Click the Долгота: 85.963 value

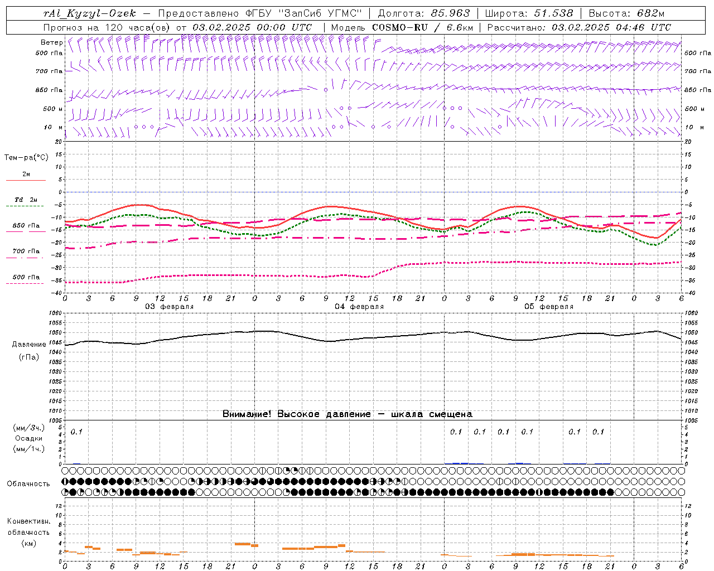[424, 13]
